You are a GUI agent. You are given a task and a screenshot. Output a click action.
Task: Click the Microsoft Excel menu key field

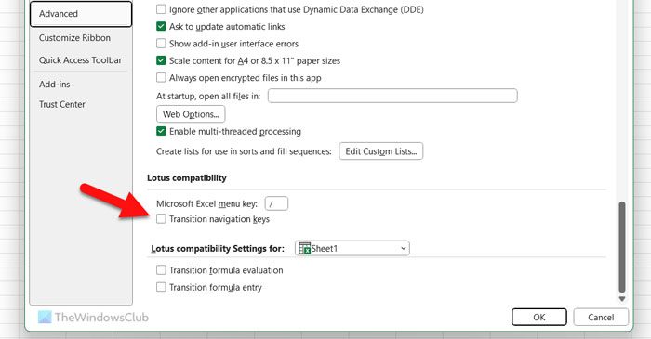pos(276,203)
